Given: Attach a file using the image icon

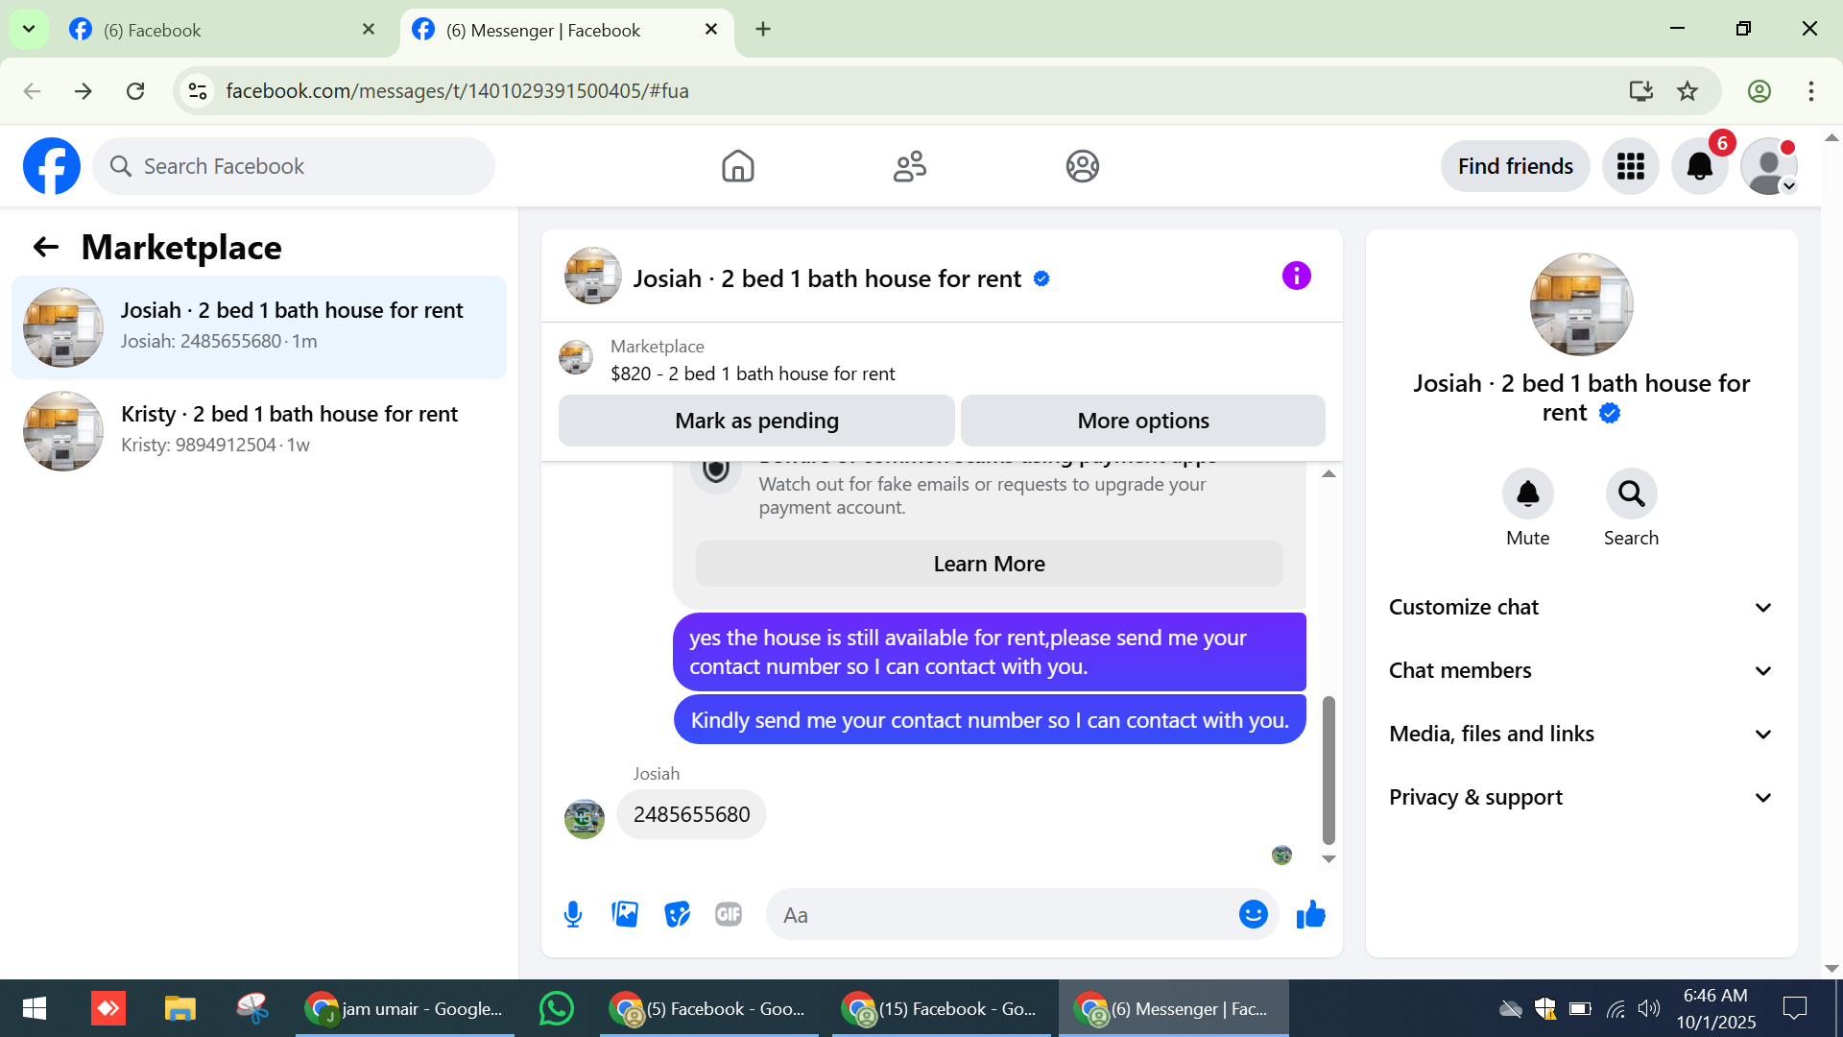Looking at the screenshot, I should pyautogui.click(x=625, y=915).
